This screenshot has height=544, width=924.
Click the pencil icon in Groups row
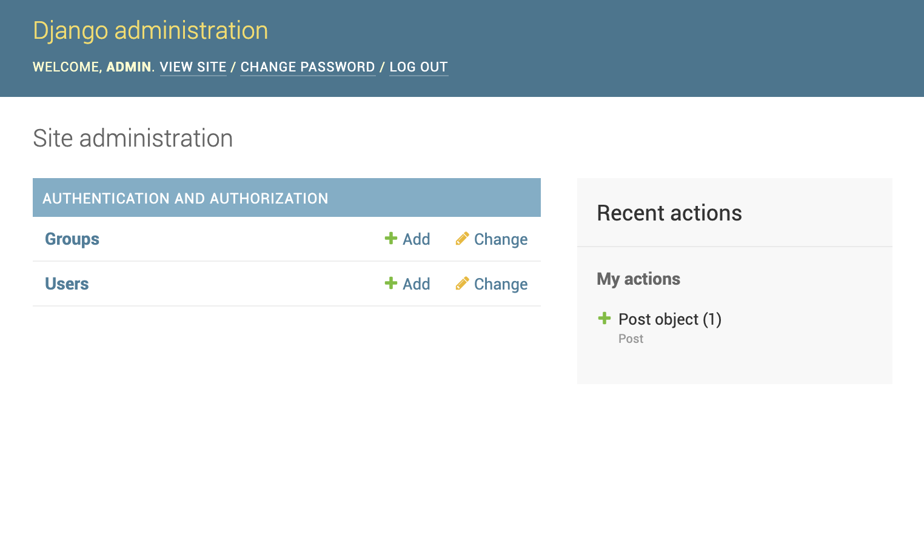click(462, 239)
